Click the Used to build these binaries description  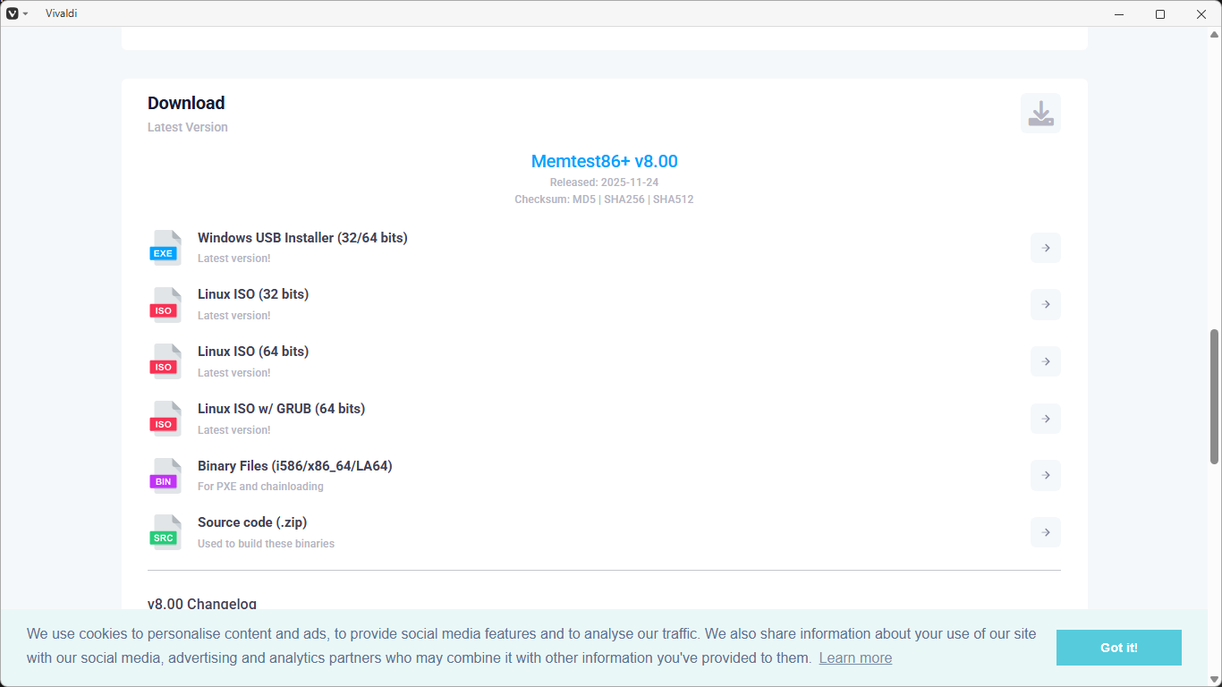coord(267,544)
